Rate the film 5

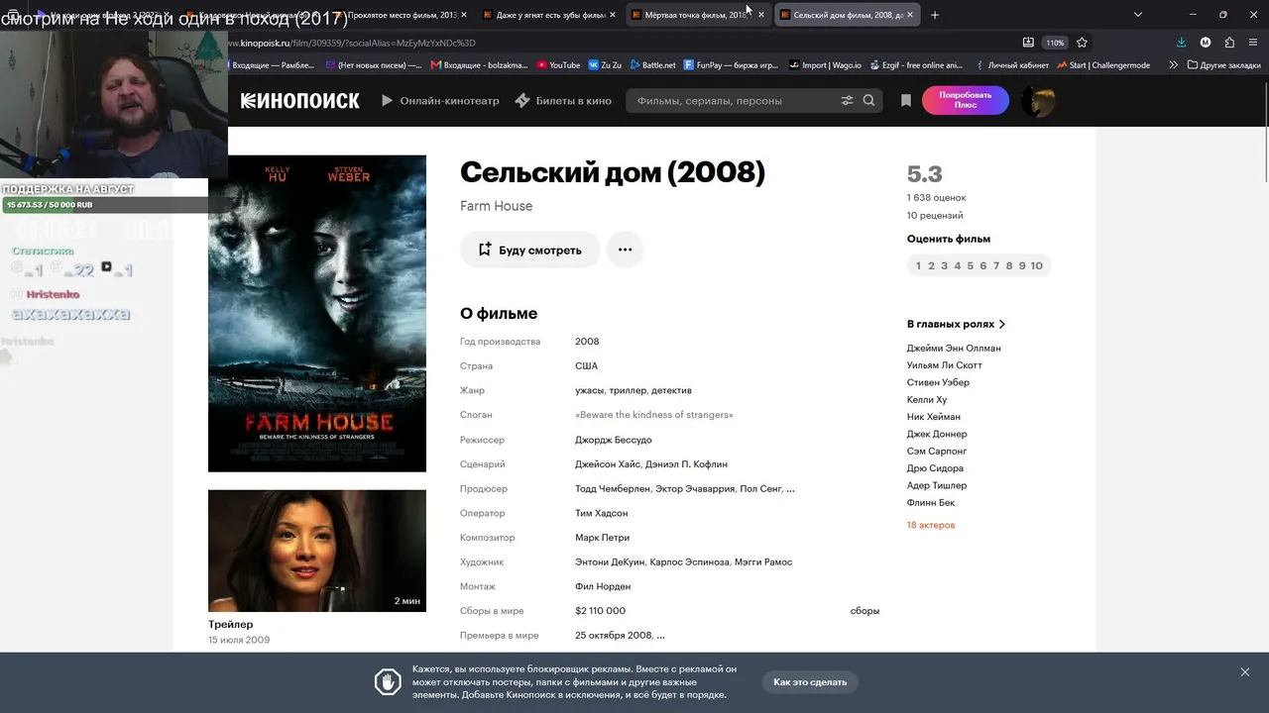pyautogui.click(x=970, y=265)
